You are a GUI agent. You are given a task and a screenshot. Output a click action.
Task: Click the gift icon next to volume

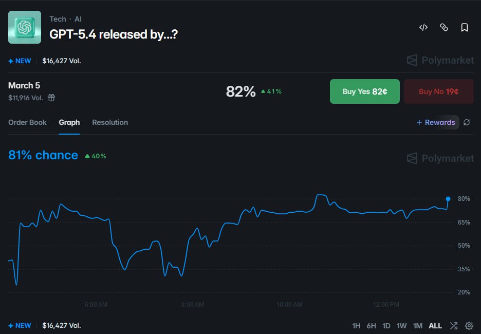click(51, 97)
